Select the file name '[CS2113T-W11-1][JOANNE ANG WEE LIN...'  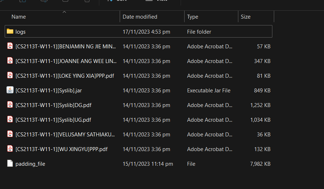66,61
